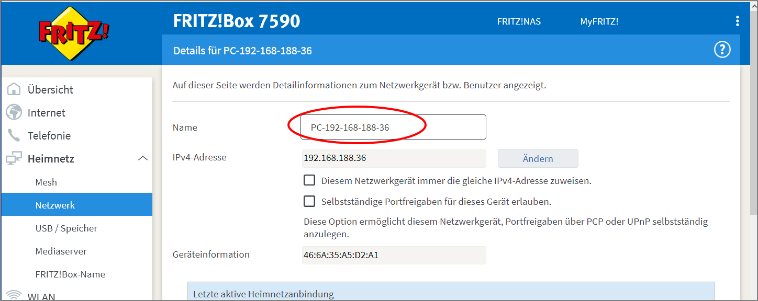Click the Heimnetz computers icon
The width and height of the screenshot is (758, 301).
(14, 158)
